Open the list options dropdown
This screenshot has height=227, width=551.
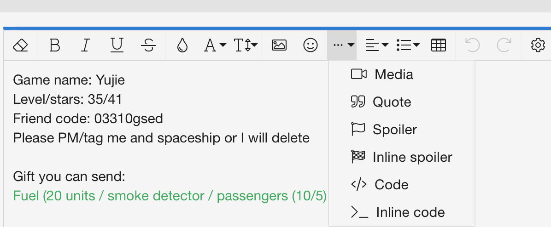(408, 45)
